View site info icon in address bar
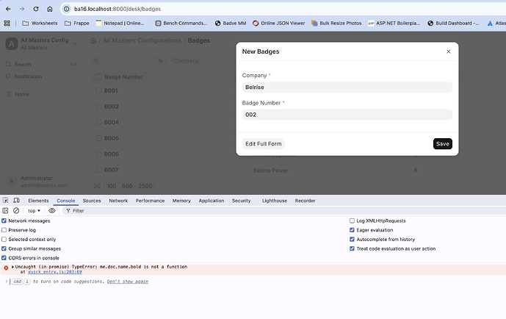Screen dimensions: 506x319 click(x=67, y=9)
